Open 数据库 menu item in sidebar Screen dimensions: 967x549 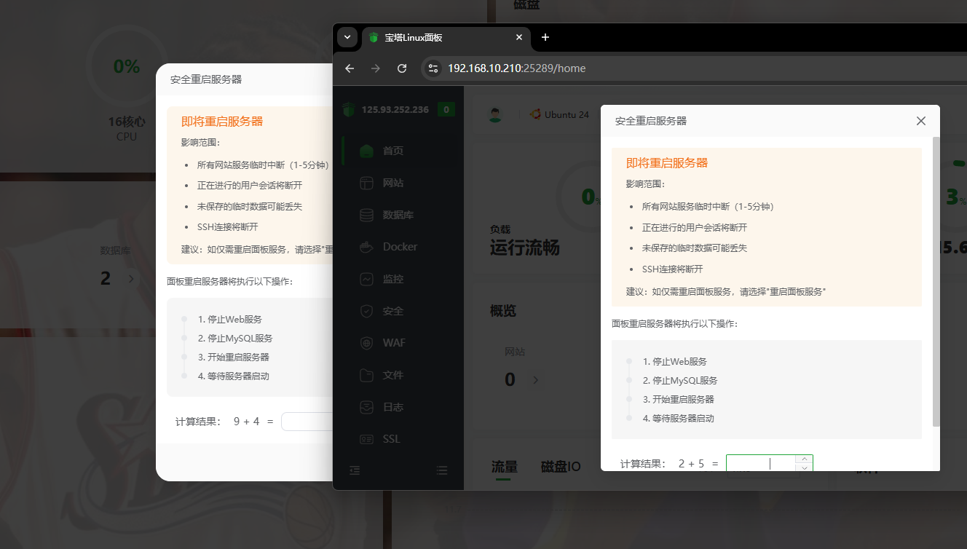pos(398,215)
